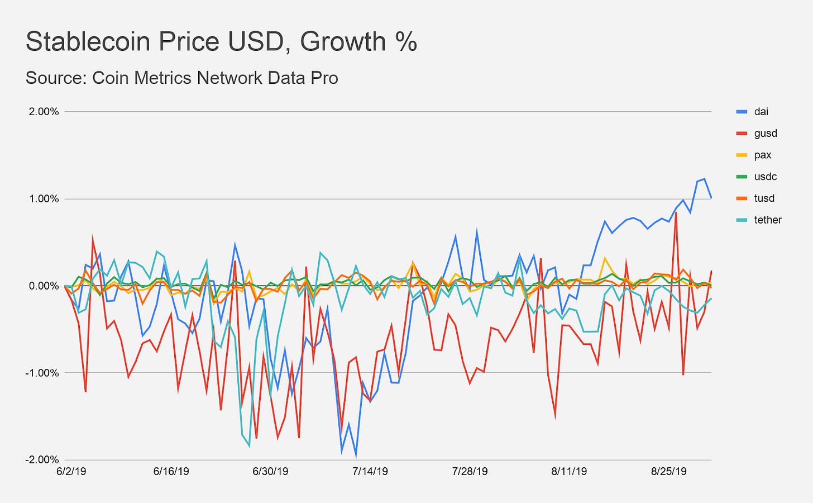The width and height of the screenshot is (813, 503).
Task: Click the dai blue legend swatch
Action: (x=742, y=112)
